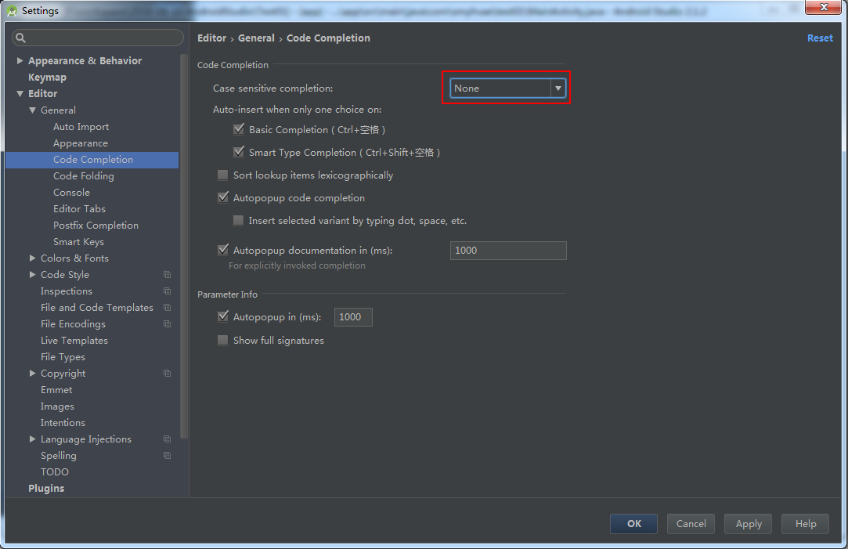Viewport: 848px width, 549px height.
Task: Expand Language Injections node
Action: 32,439
